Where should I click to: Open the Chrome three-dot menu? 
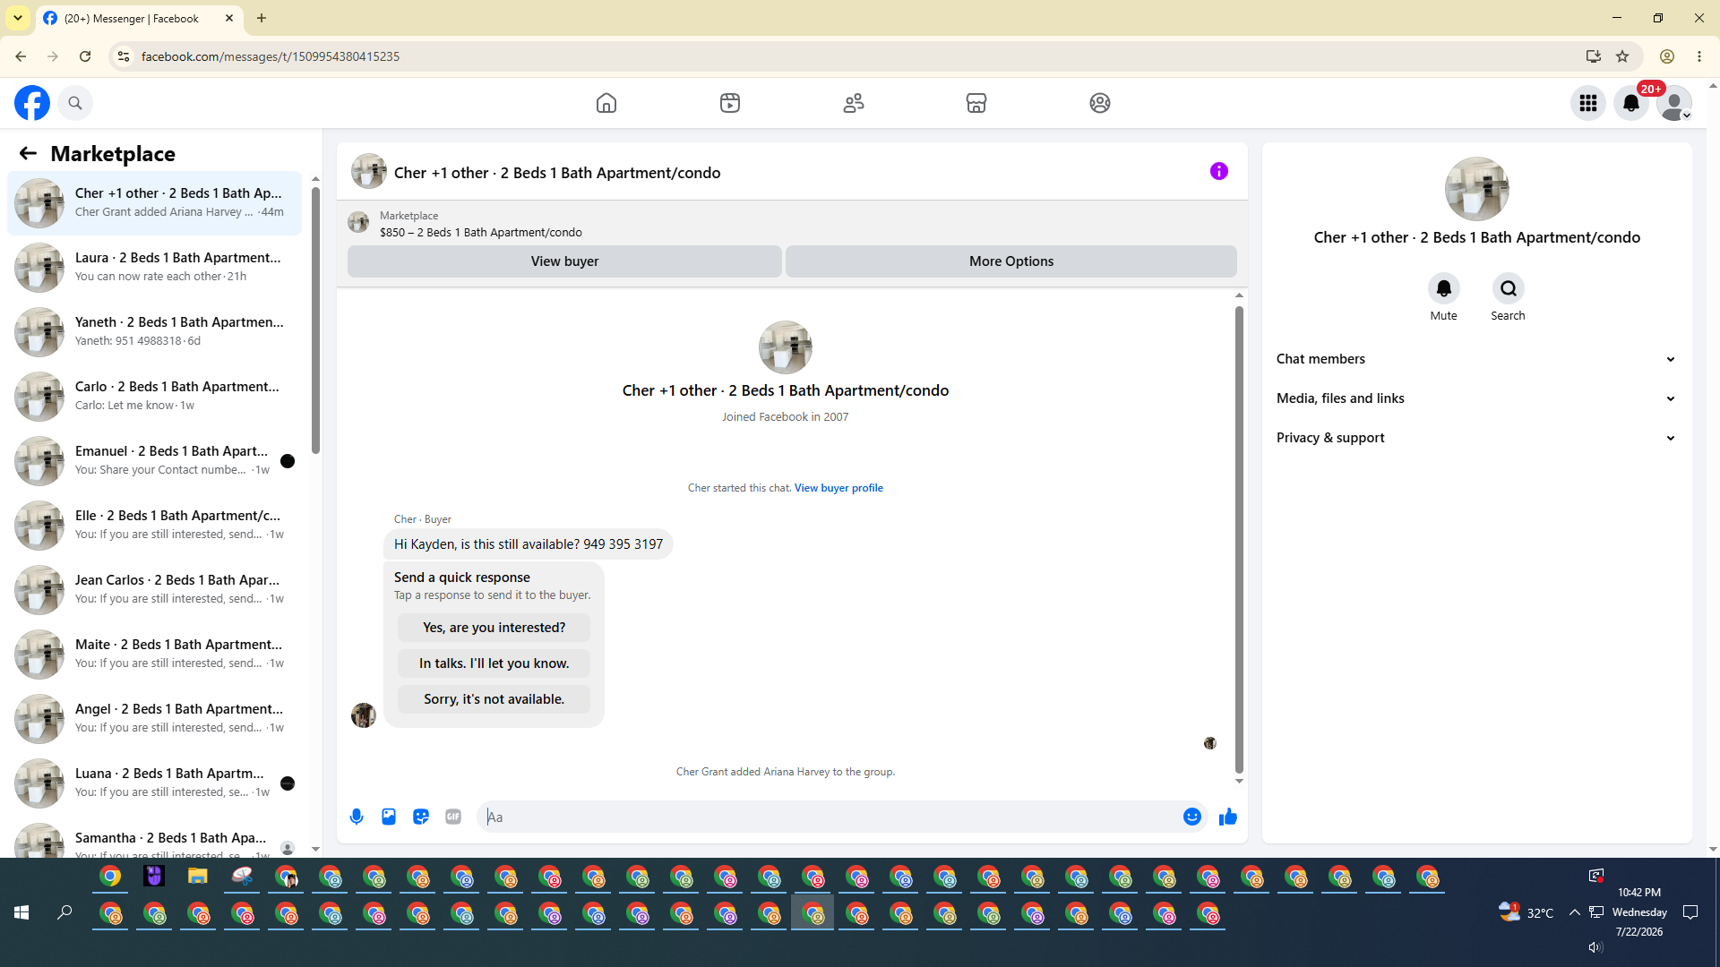pyautogui.click(x=1699, y=56)
